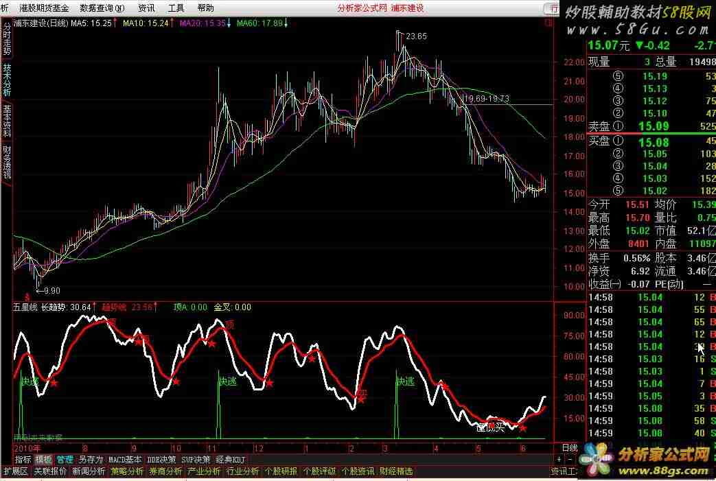Select the 经典KDJ indicator tab
The height and width of the screenshot is (481, 716).
[x=231, y=460]
